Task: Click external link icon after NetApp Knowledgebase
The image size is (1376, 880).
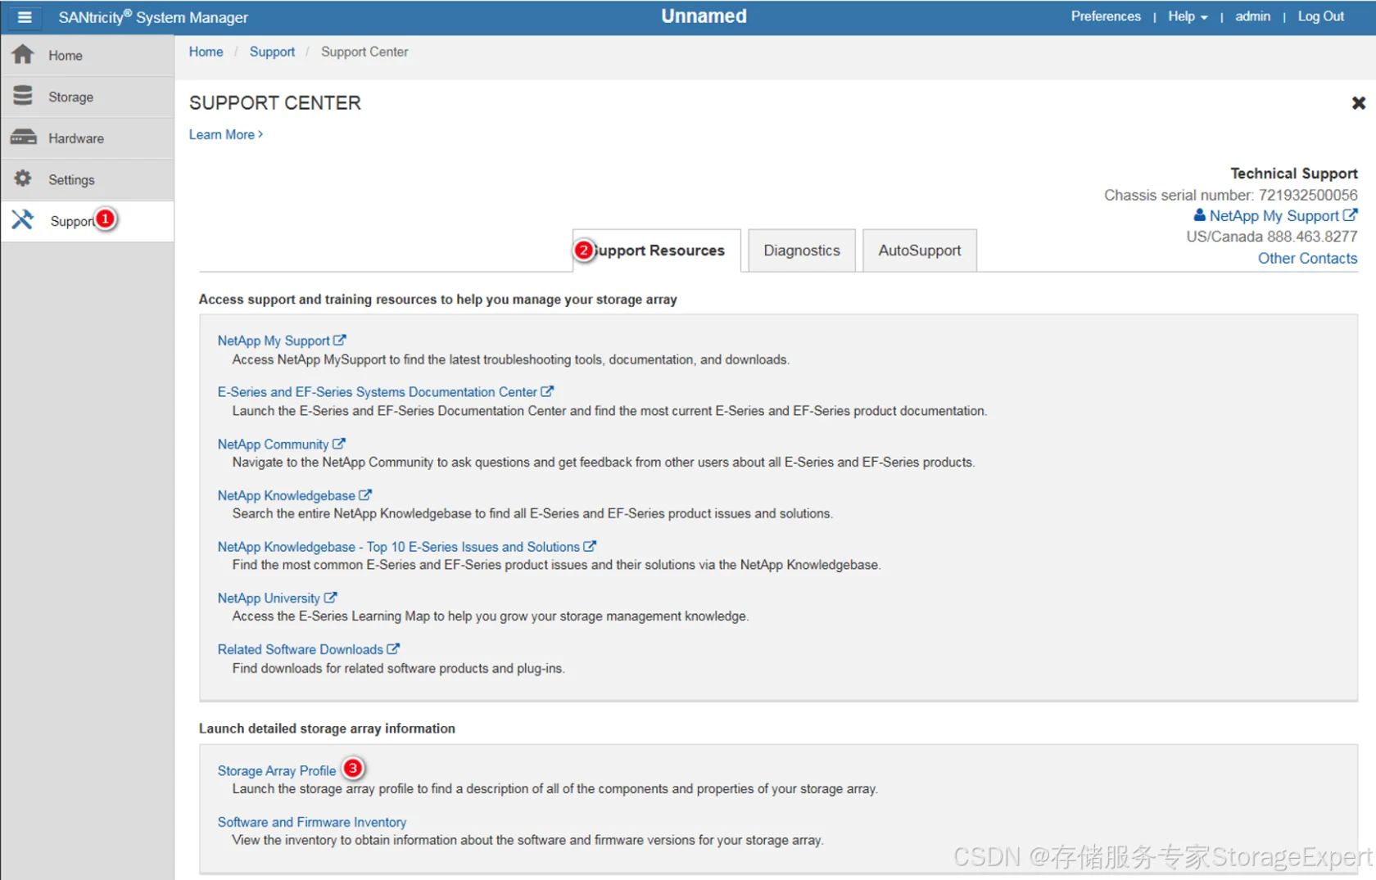Action: [x=365, y=494]
